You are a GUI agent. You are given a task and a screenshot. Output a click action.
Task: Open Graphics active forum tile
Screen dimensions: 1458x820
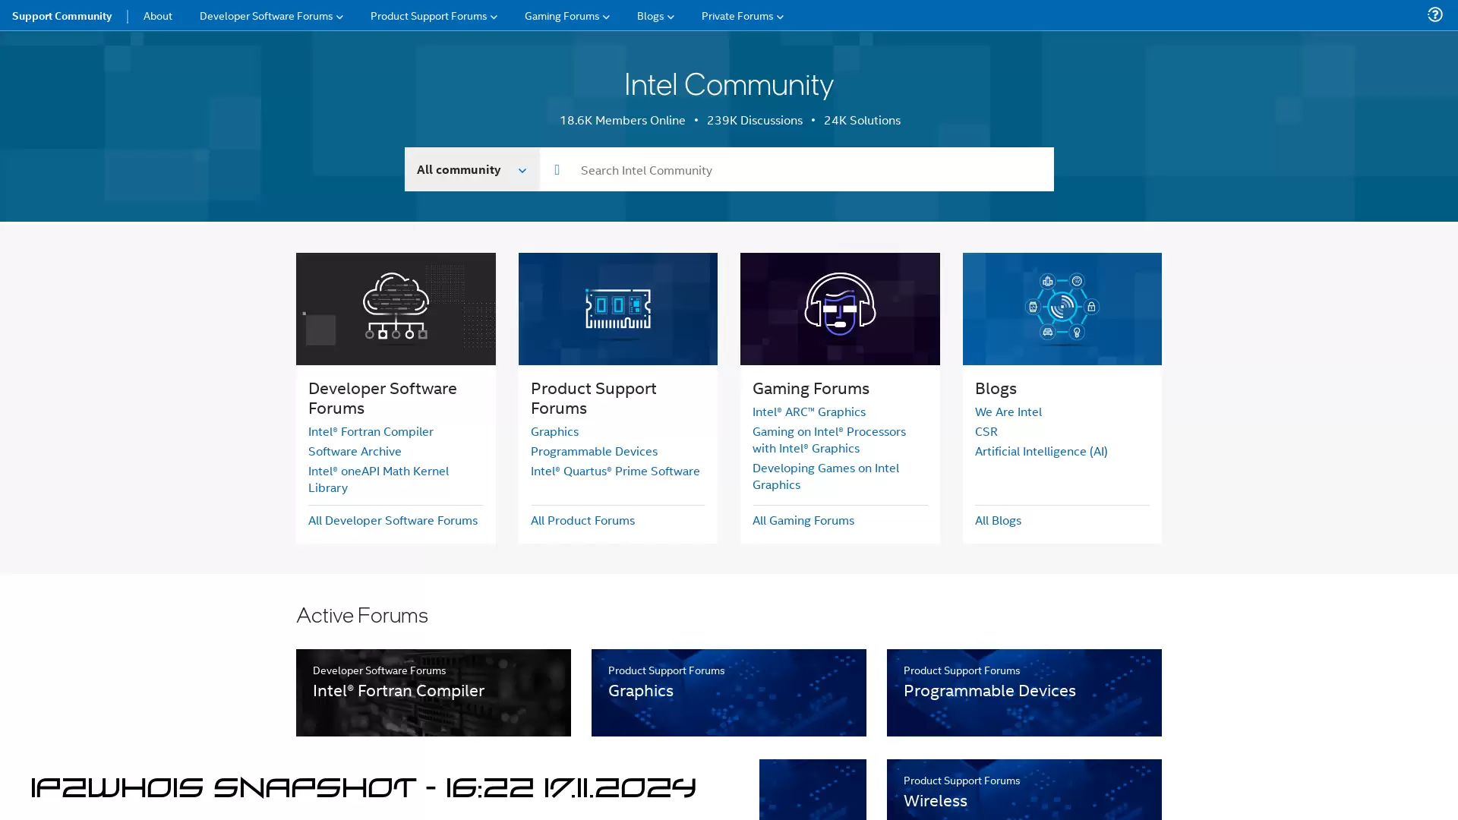pos(728,692)
